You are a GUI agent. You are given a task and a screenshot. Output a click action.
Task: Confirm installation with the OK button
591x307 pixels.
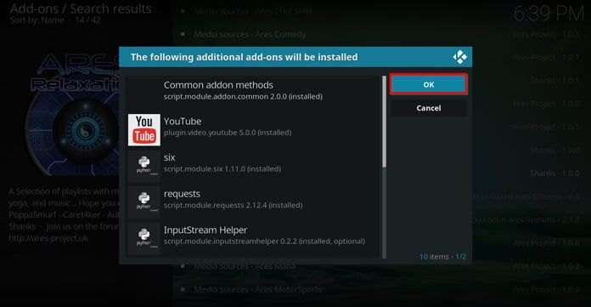429,84
